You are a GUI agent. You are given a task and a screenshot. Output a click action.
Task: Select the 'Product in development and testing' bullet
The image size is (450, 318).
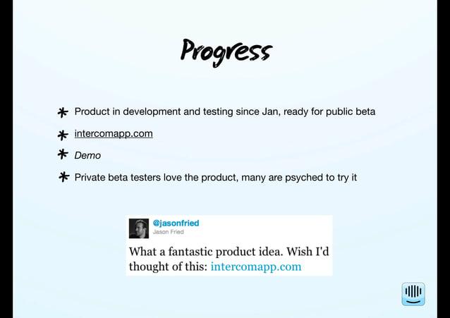[225, 111]
